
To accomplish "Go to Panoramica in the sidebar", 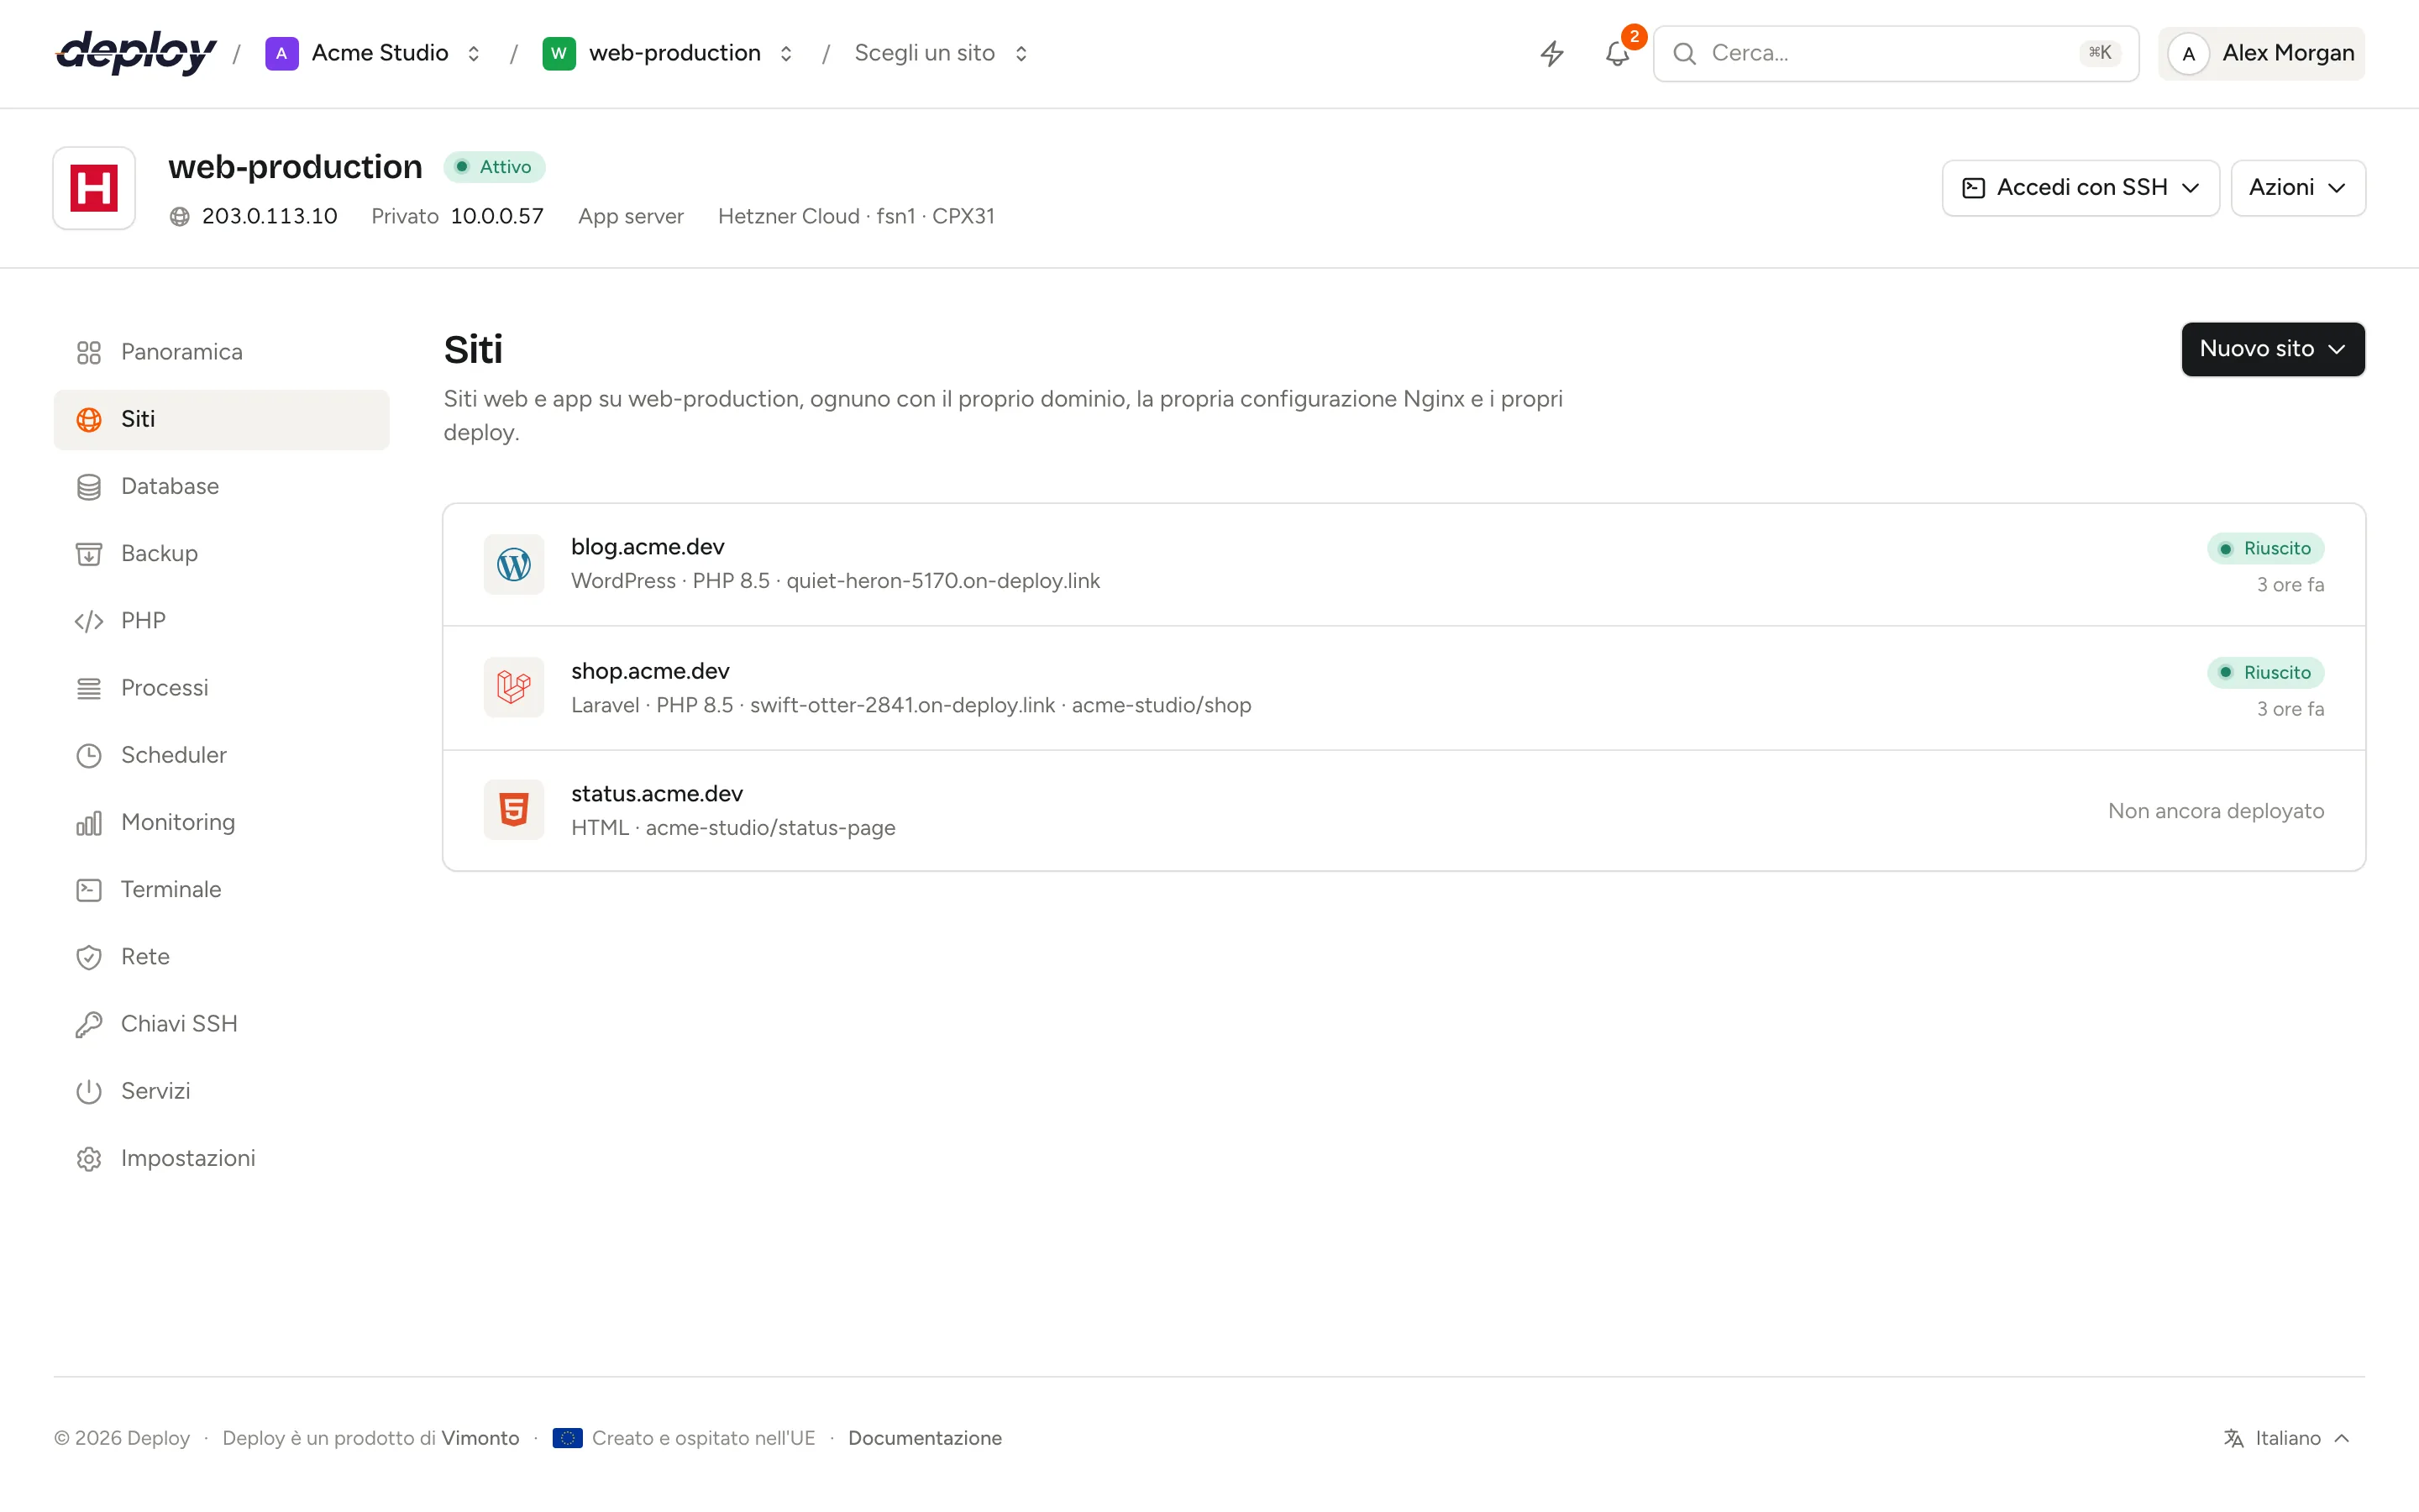I will pos(221,352).
